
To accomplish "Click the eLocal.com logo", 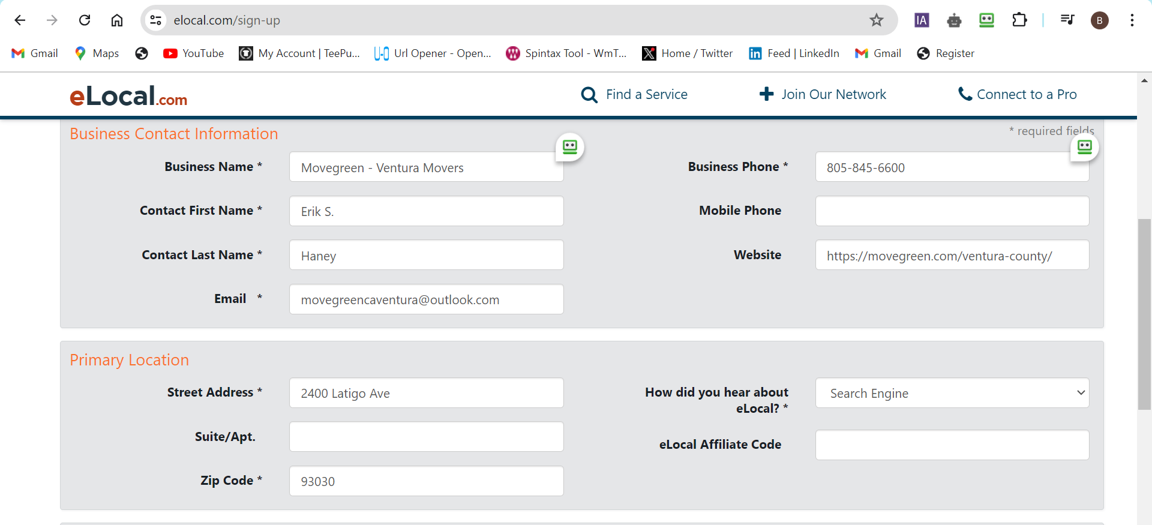I will 128,96.
